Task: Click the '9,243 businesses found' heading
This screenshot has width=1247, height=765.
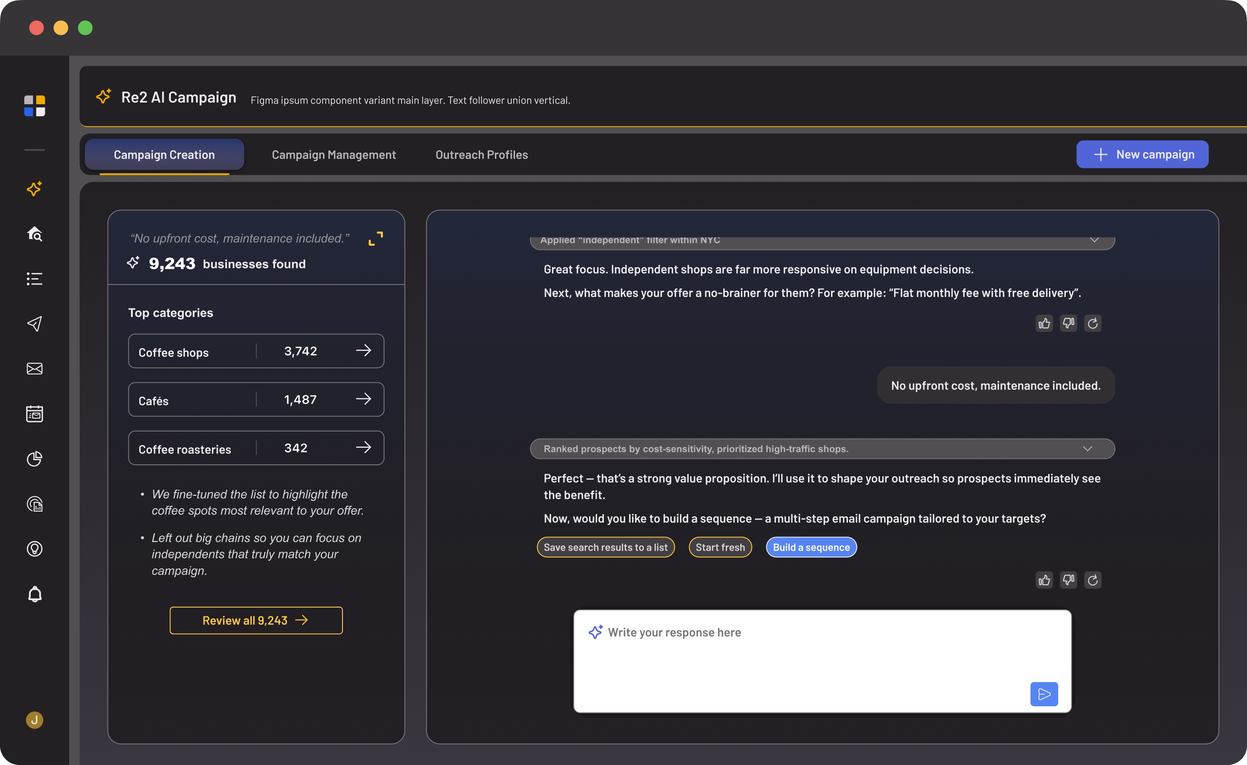Action: tap(227, 264)
